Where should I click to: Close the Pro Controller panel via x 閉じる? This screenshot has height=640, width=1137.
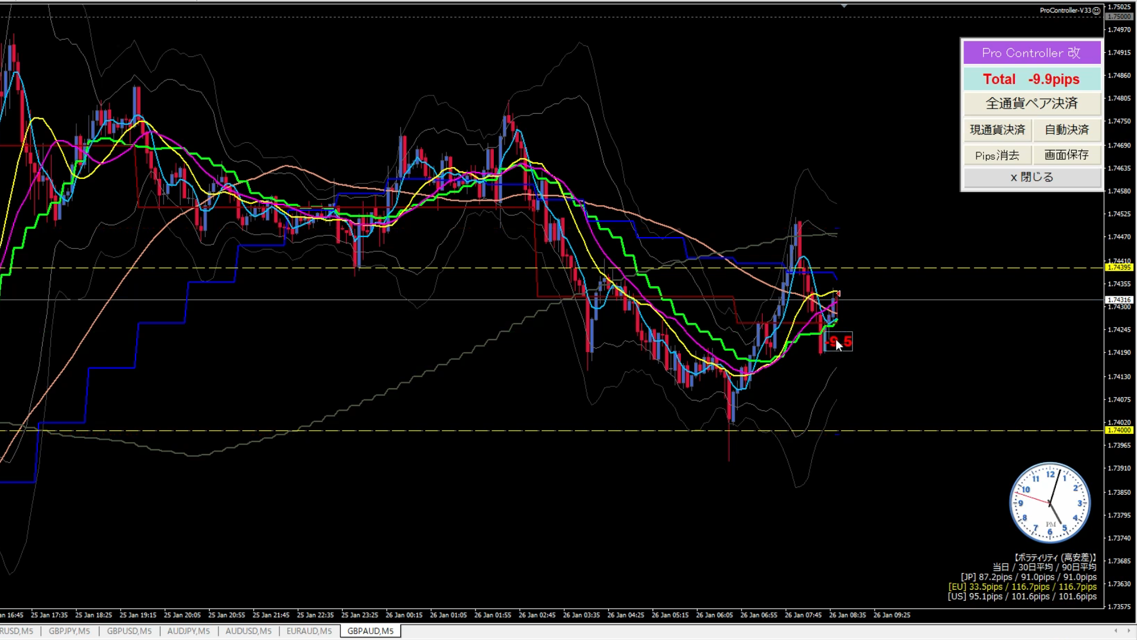point(1032,177)
